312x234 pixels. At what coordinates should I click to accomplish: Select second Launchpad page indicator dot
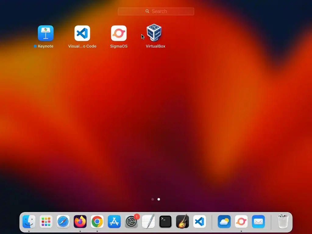point(159,199)
